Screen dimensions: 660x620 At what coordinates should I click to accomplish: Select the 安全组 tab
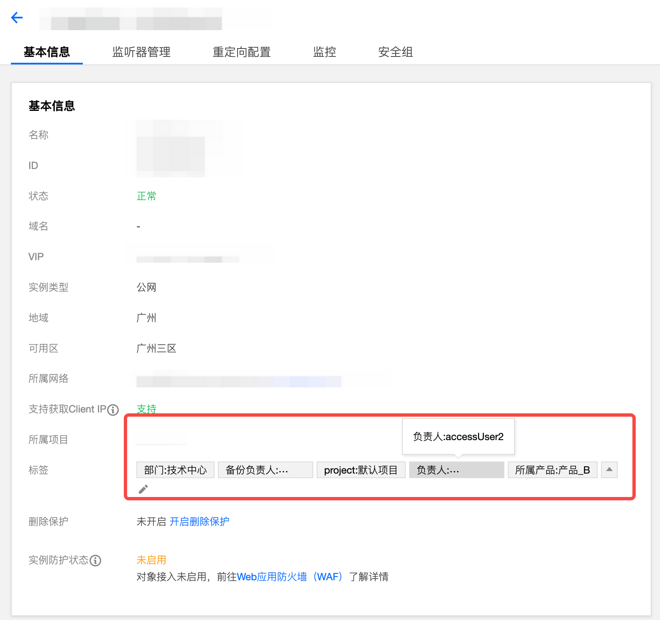[395, 52]
